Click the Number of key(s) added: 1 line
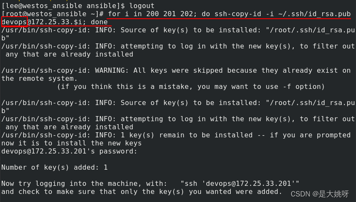The image size is (356, 202). [55, 168]
